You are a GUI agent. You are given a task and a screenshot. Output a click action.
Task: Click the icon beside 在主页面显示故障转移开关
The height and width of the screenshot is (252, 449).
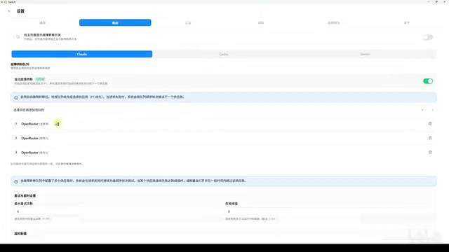pyautogui.click(x=18, y=37)
